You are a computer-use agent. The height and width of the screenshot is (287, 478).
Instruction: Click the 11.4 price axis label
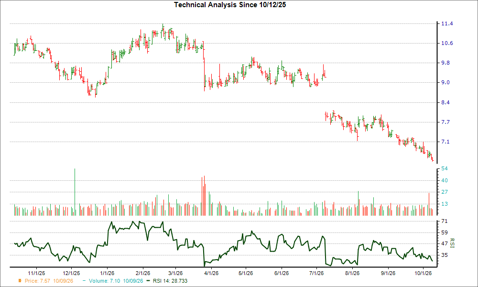point(447,24)
